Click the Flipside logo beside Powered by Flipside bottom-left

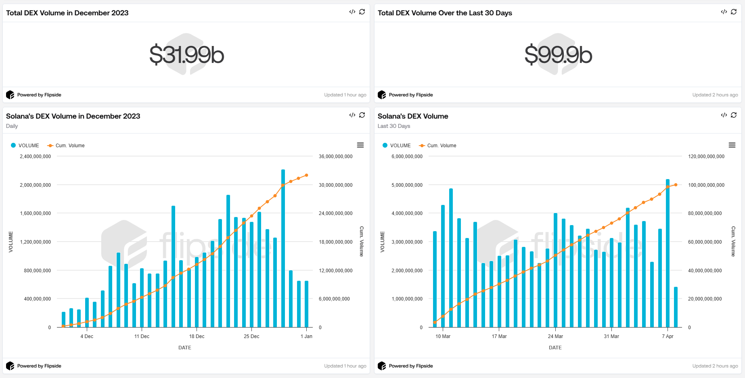click(10, 366)
